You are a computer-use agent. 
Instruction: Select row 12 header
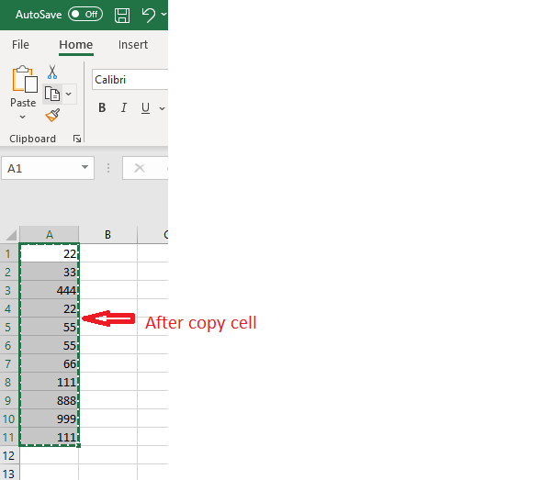pos(9,455)
